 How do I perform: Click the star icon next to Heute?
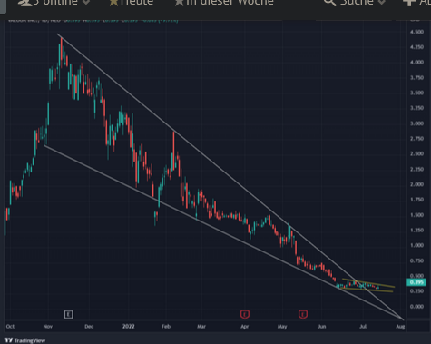pyautogui.click(x=113, y=3)
